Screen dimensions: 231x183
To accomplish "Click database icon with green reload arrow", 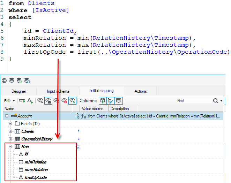I will point(19,81).
